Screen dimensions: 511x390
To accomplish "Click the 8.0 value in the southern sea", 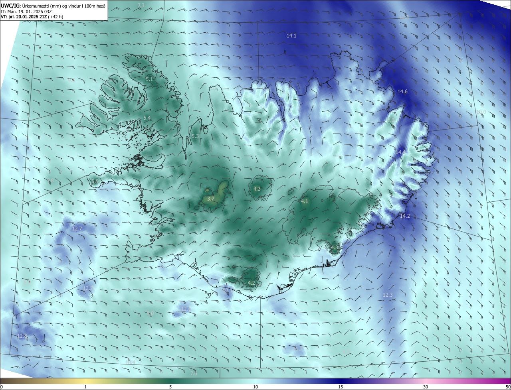I will [150, 313].
